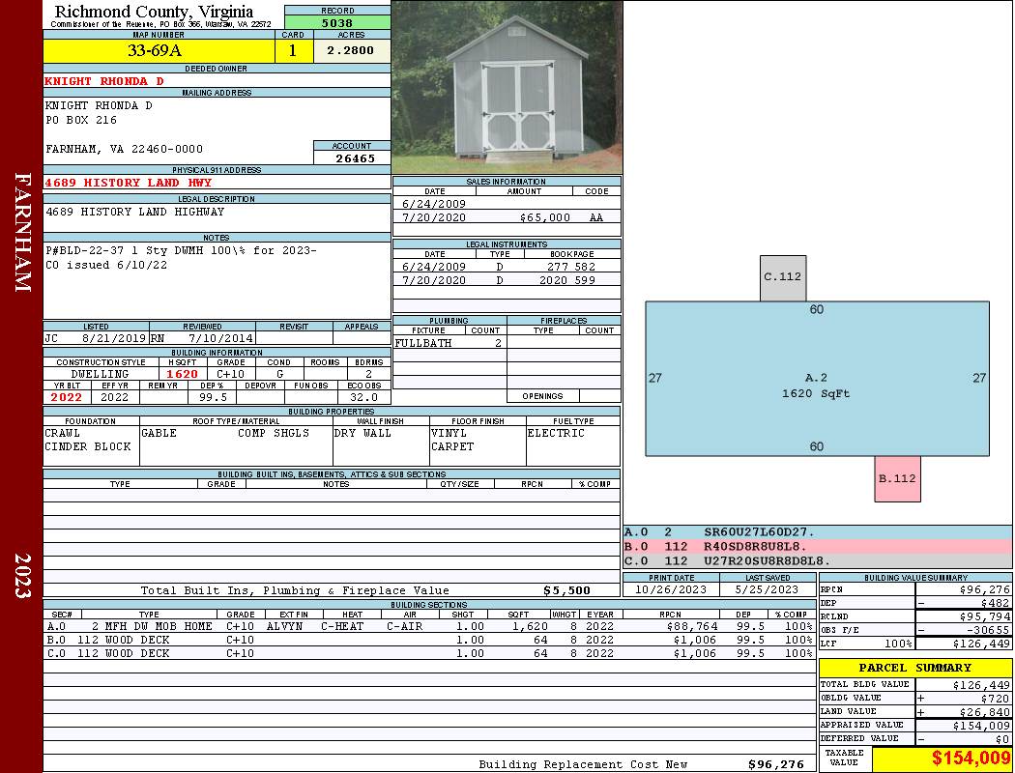Click physical address 4689 HISTORY LAND HWY
This screenshot has width=1015, height=773.
click(129, 183)
